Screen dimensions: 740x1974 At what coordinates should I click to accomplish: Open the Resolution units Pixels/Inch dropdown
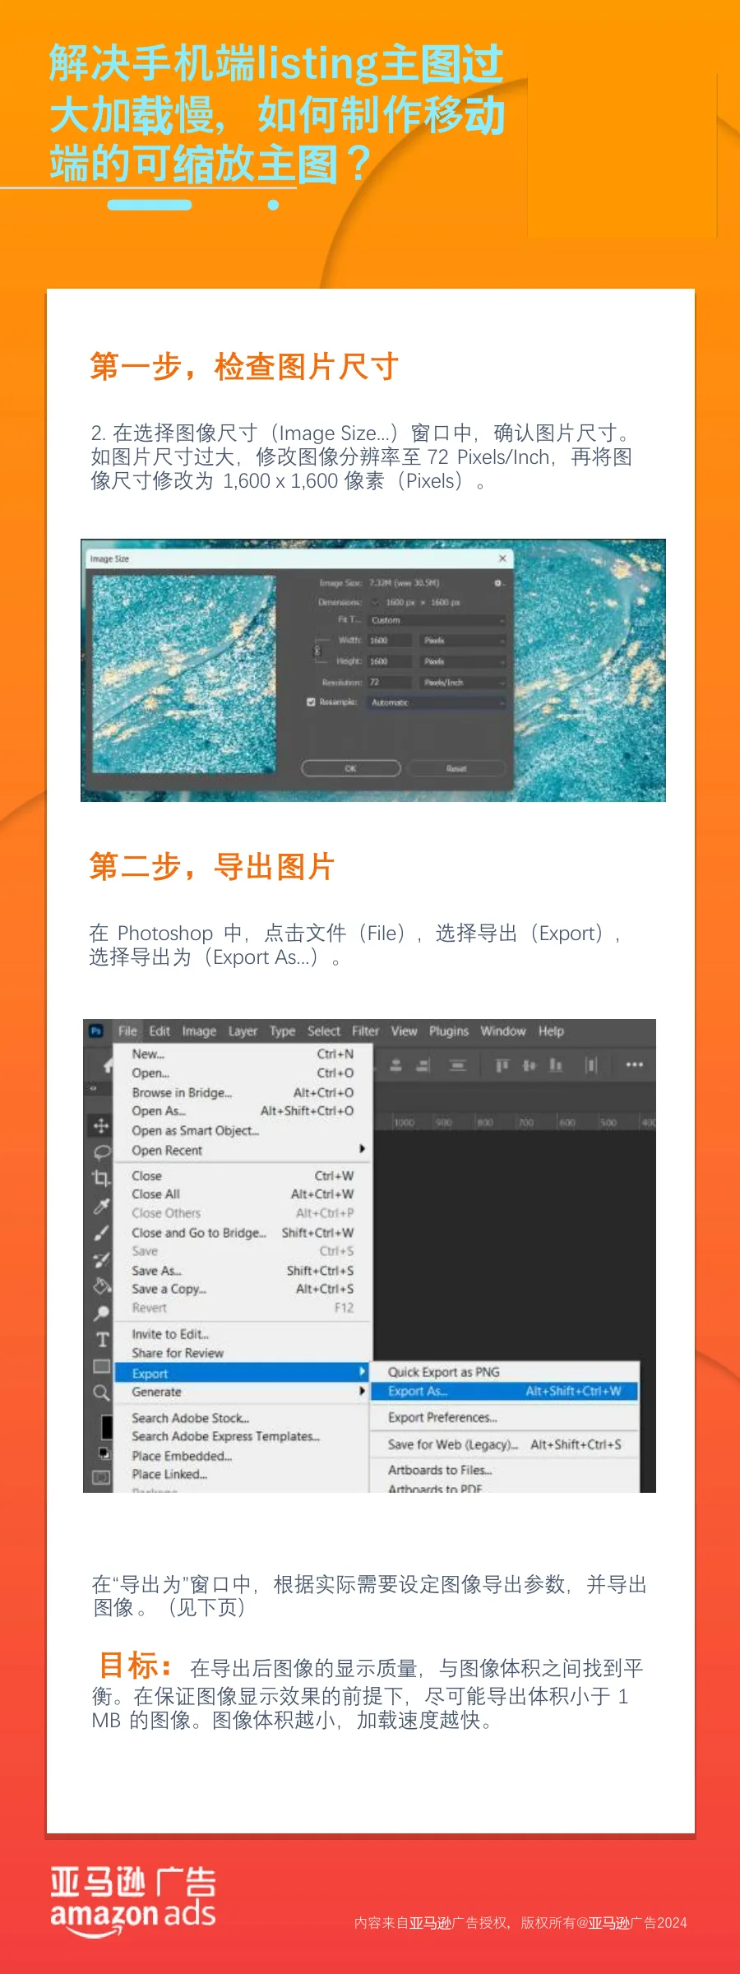[x=464, y=683]
